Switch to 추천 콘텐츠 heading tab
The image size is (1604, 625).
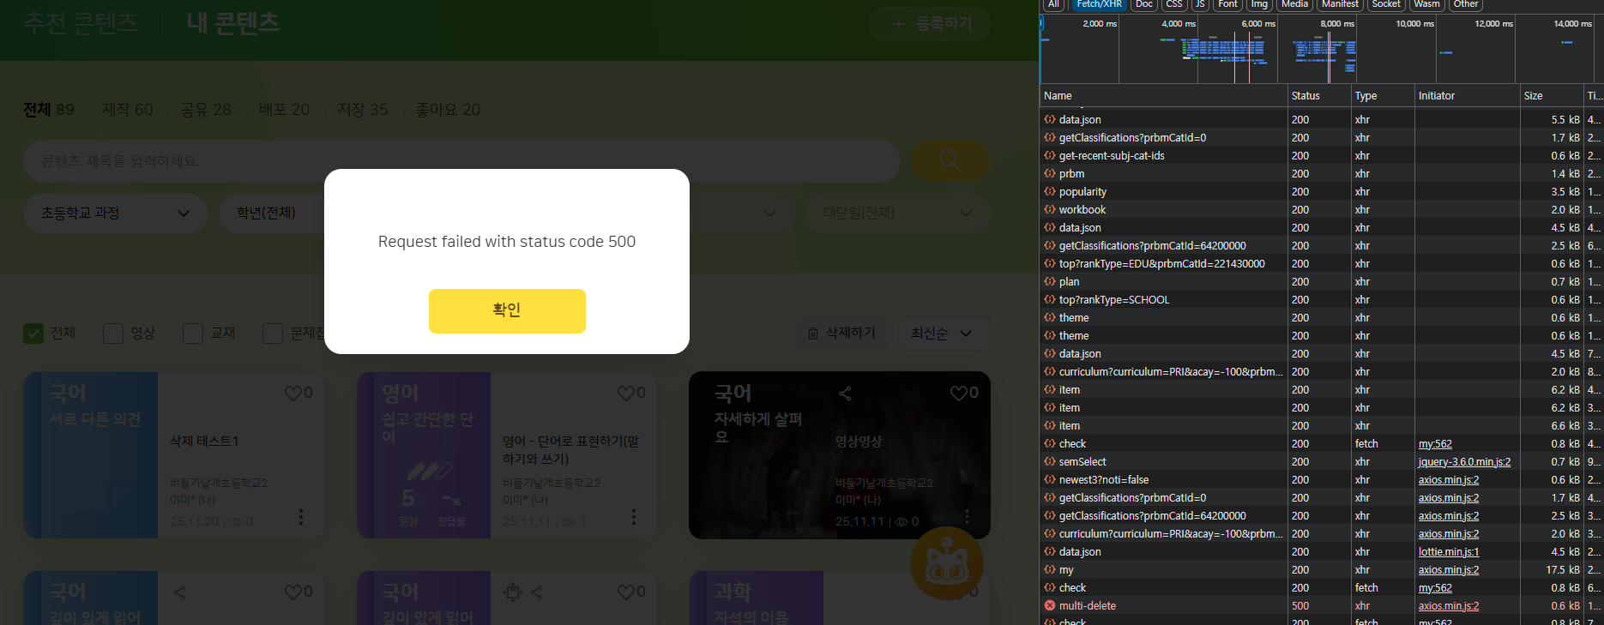(x=81, y=23)
